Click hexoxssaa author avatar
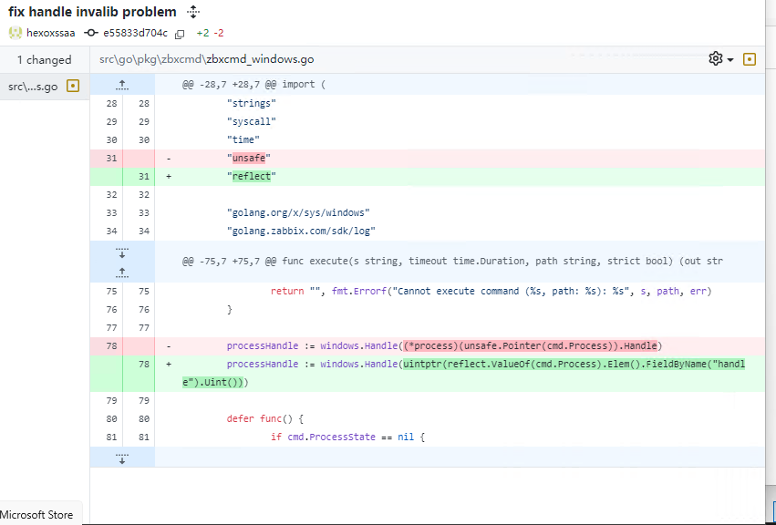 (16, 33)
